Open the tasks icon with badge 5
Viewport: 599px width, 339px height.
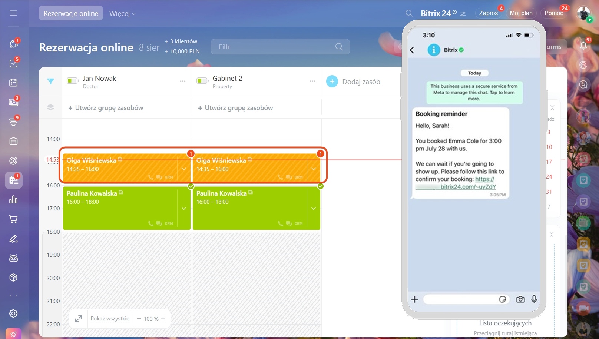pos(14,63)
